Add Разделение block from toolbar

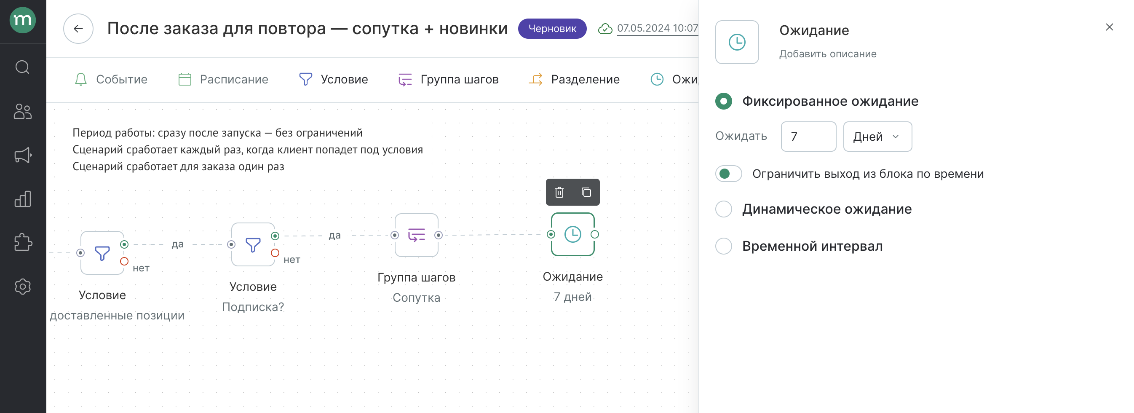(x=575, y=79)
